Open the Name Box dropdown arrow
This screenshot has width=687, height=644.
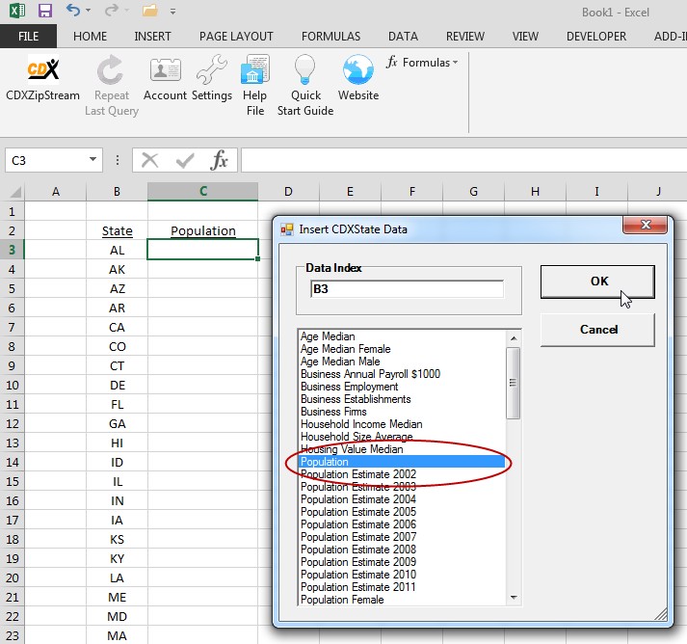coord(92,159)
